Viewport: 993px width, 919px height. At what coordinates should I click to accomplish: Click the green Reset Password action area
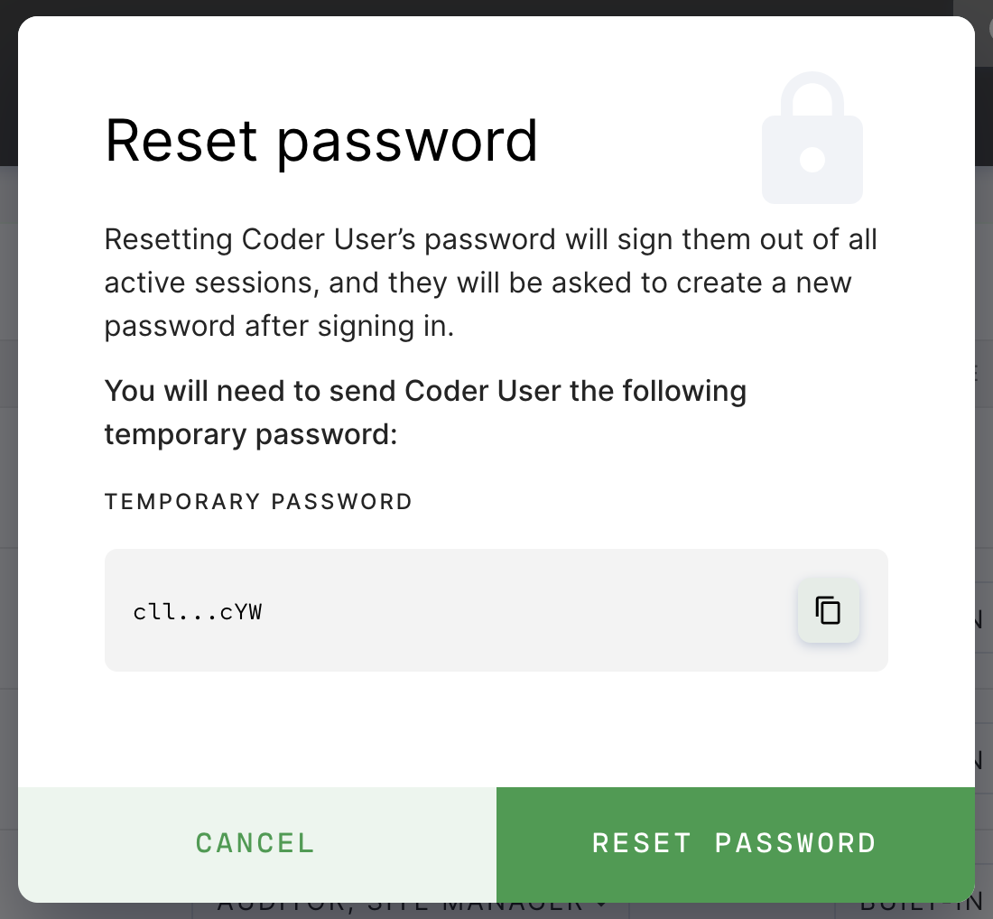click(734, 843)
